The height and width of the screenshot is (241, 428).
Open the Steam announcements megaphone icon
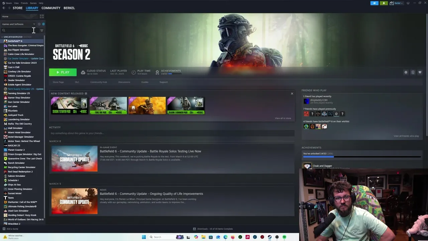374,3
